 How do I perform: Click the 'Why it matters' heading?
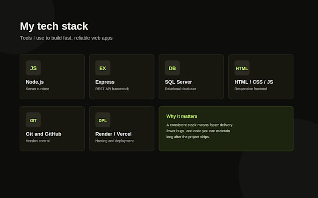point(182,116)
